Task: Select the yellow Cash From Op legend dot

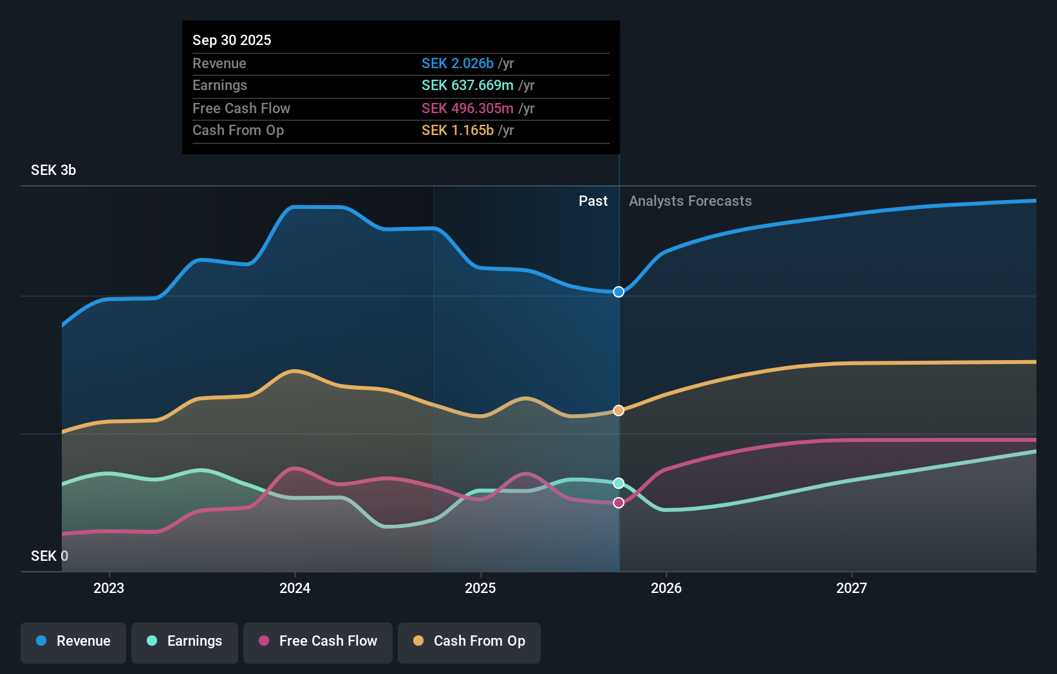Action: [x=419, y=641]
